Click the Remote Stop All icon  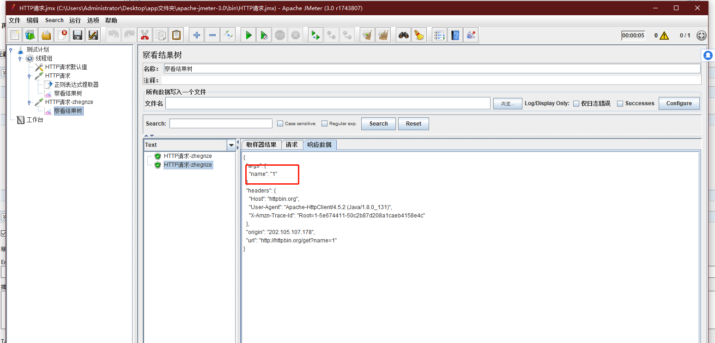pos(331,35)
